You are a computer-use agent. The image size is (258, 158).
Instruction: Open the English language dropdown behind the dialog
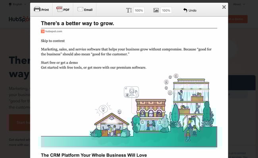tap(17, 4)
